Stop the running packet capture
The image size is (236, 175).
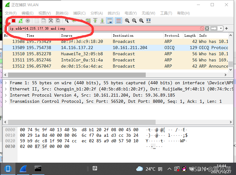[14, 21]
